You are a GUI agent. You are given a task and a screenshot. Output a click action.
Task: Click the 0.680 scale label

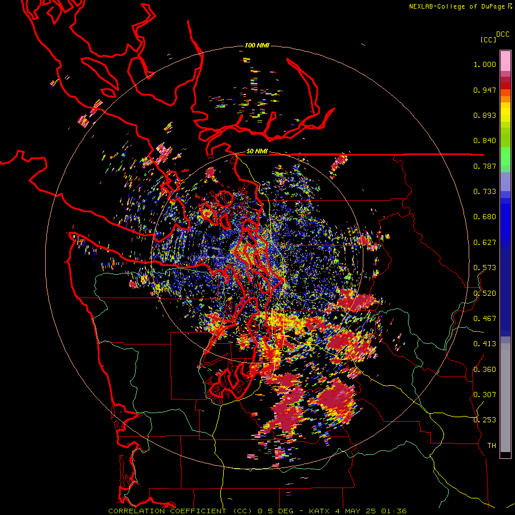pos(485,217)
